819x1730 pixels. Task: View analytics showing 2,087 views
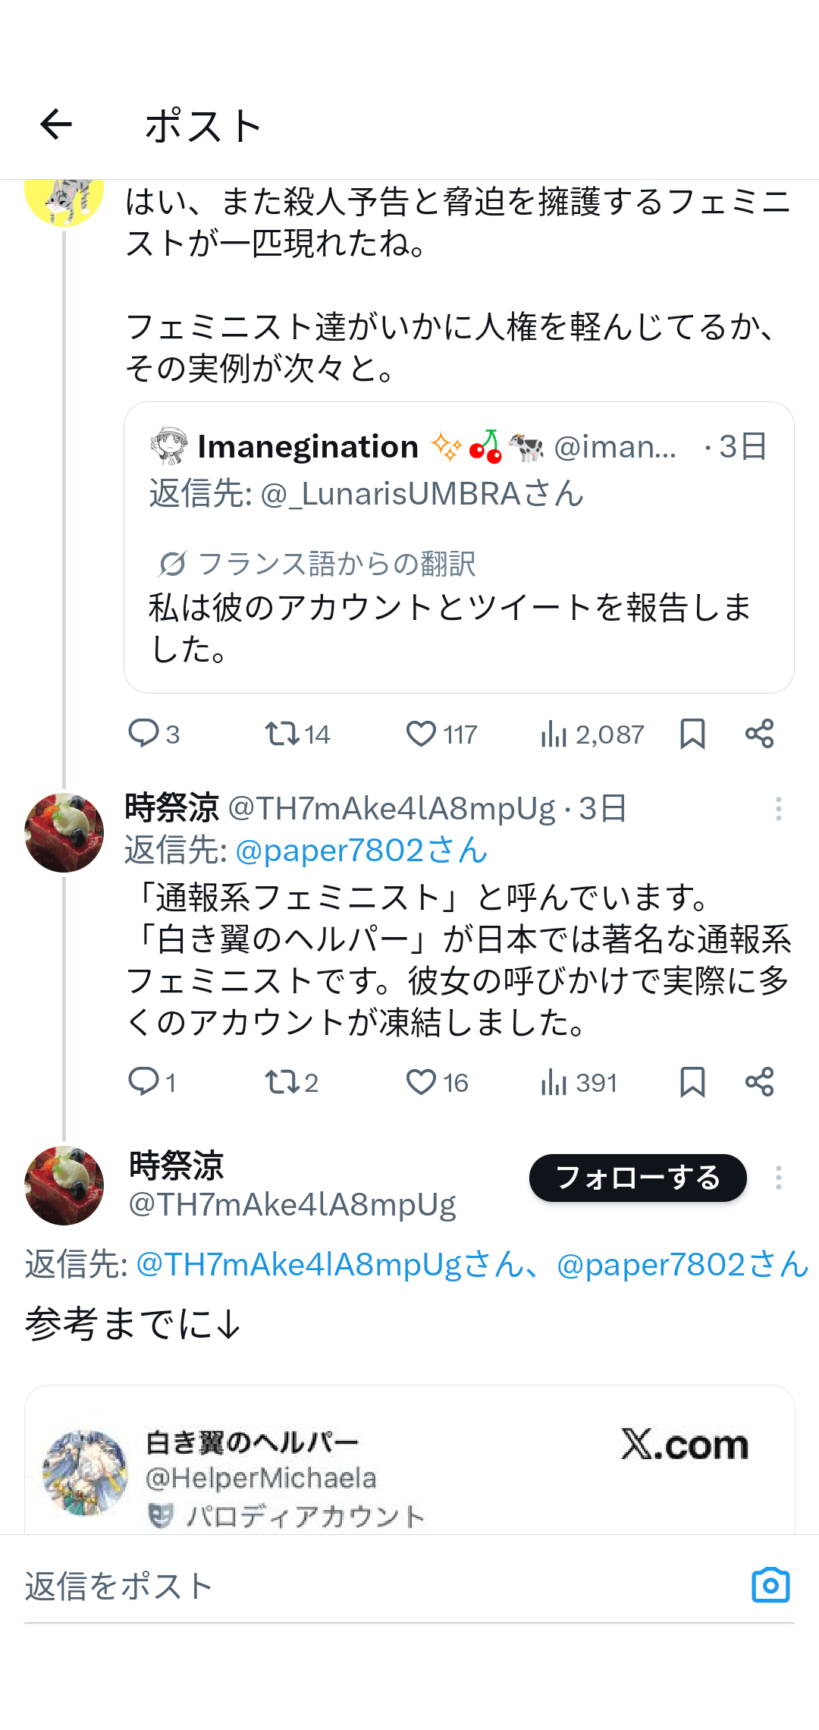[554, 734]
